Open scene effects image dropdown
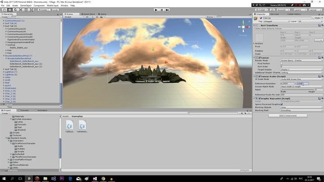 tap(102, 17)
